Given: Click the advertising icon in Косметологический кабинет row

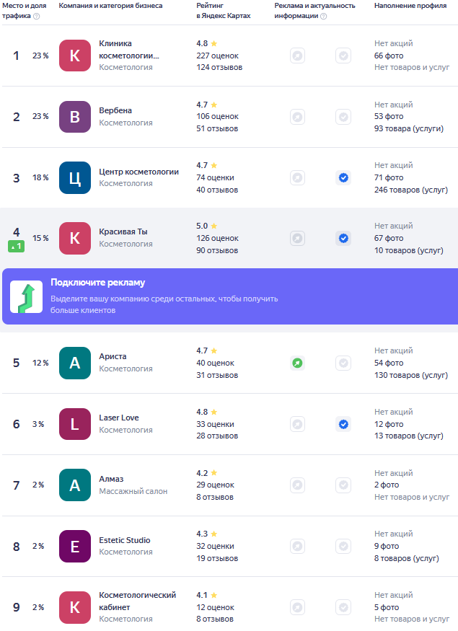Looking at the screenshot, I should tap(297, 607).
